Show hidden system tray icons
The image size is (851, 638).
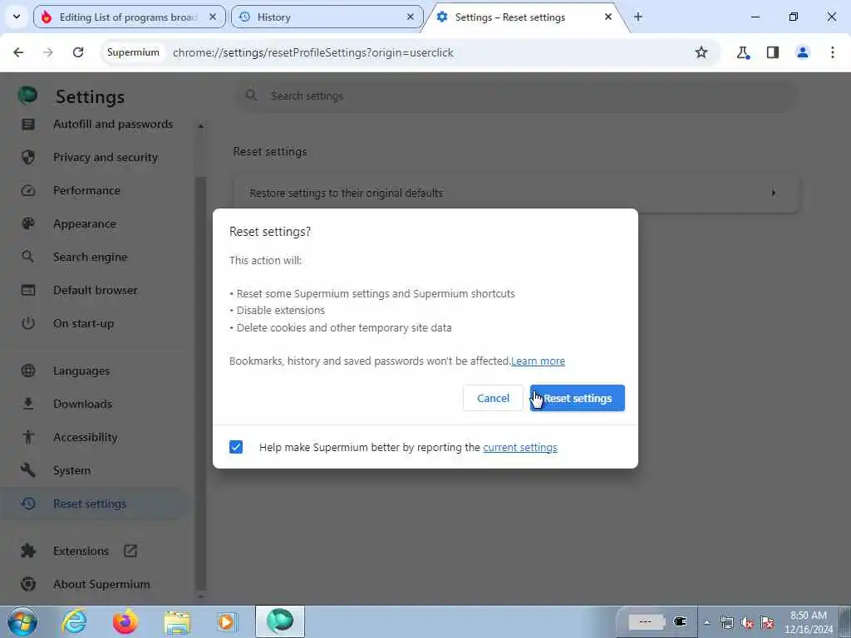pyautogui.click(x=706, y=622)
